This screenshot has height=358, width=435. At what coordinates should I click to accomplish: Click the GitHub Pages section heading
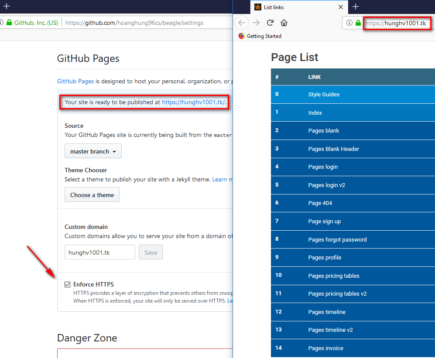pyautogui.click(x=88, y=58)
